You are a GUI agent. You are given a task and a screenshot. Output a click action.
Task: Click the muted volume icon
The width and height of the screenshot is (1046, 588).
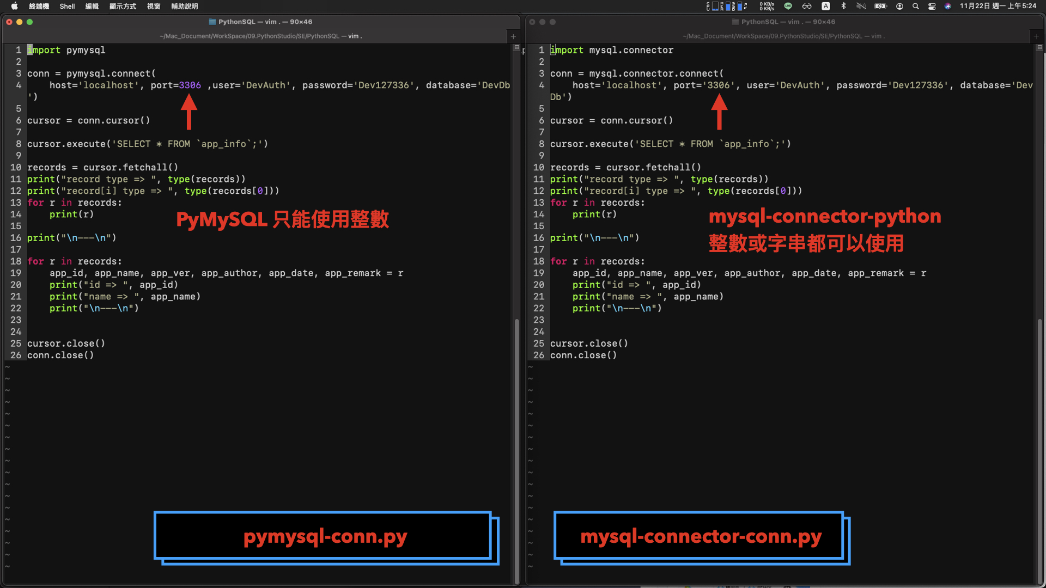click(861, 6)
